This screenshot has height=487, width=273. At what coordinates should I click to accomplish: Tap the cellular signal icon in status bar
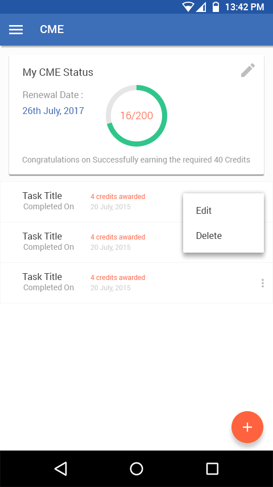coord(201,7)
